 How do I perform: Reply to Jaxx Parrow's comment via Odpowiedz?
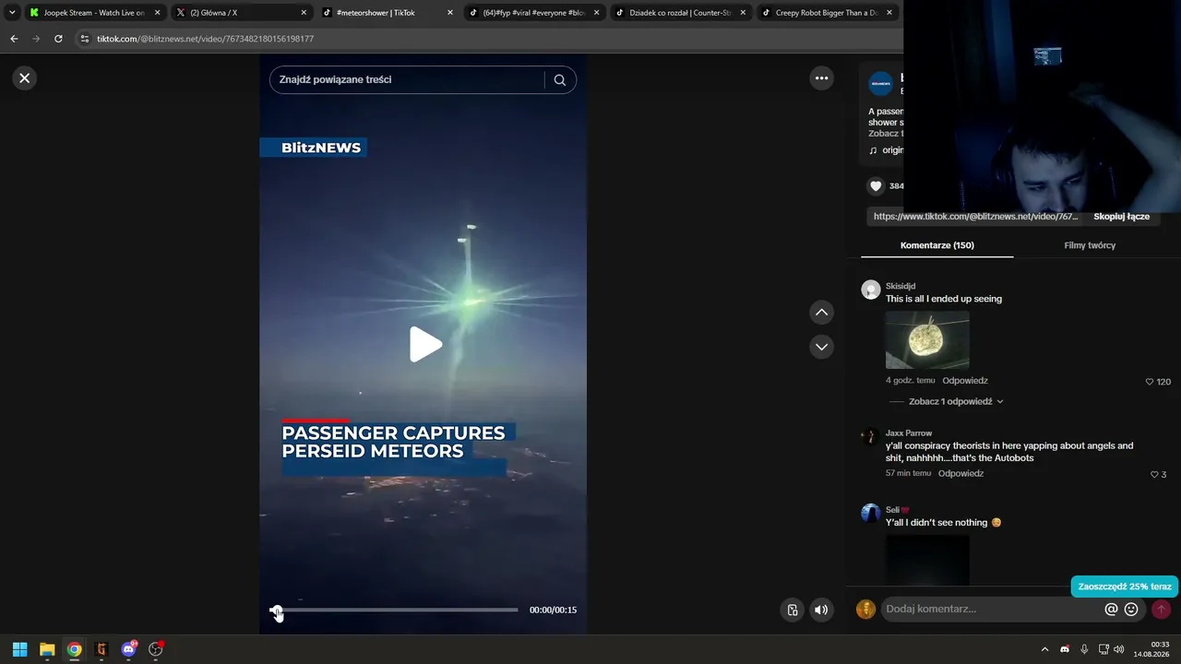[x=960, y=474]
